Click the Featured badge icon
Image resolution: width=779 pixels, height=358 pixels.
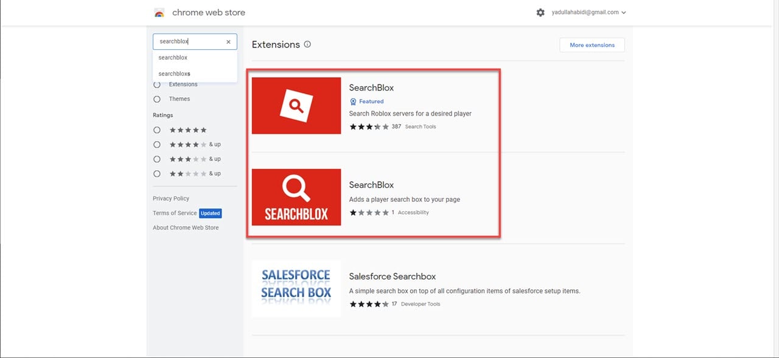coord(353,102)
